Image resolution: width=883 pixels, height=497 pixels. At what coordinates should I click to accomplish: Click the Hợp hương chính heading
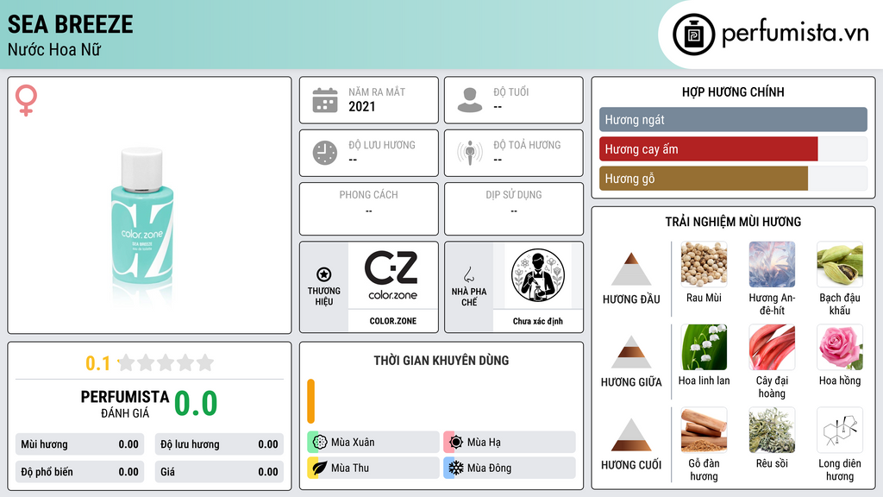point(733,91)
